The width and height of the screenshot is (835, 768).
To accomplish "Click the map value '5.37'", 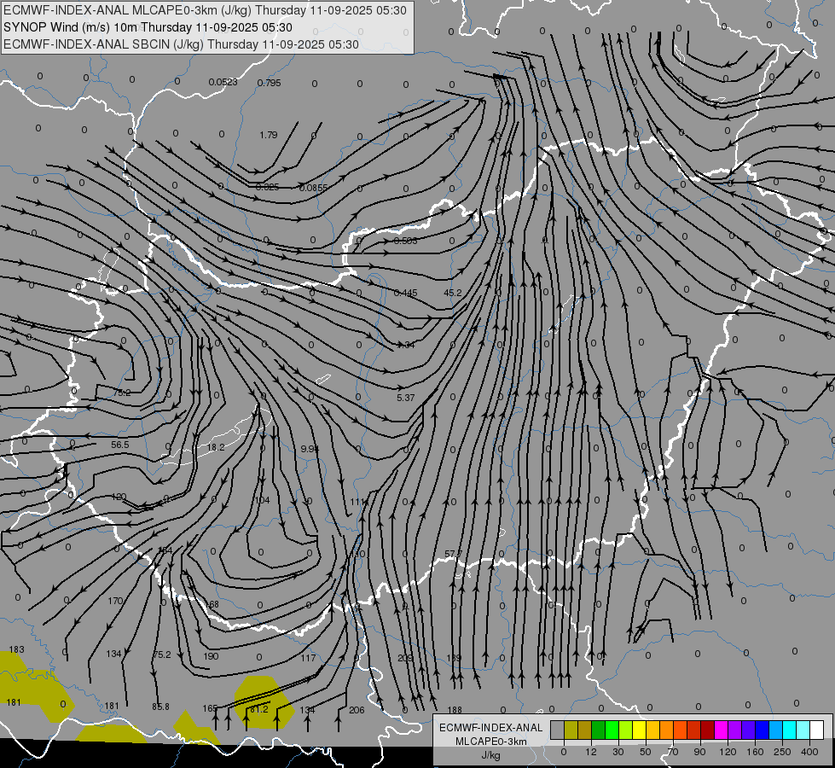I will (406, 398).
